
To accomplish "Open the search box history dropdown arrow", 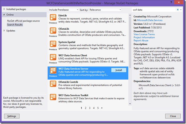I will [x=181, y=10].
